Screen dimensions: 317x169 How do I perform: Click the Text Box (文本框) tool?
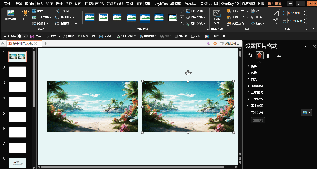coord(105,36)
